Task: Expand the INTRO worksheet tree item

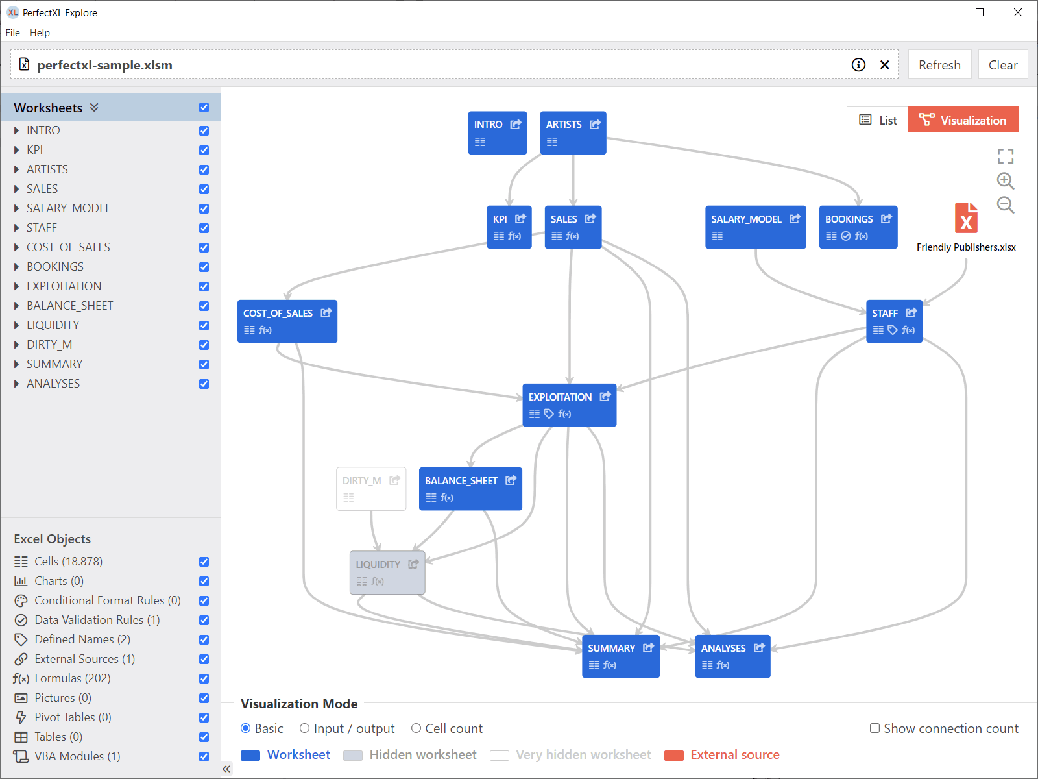Action: coord(17,130)
